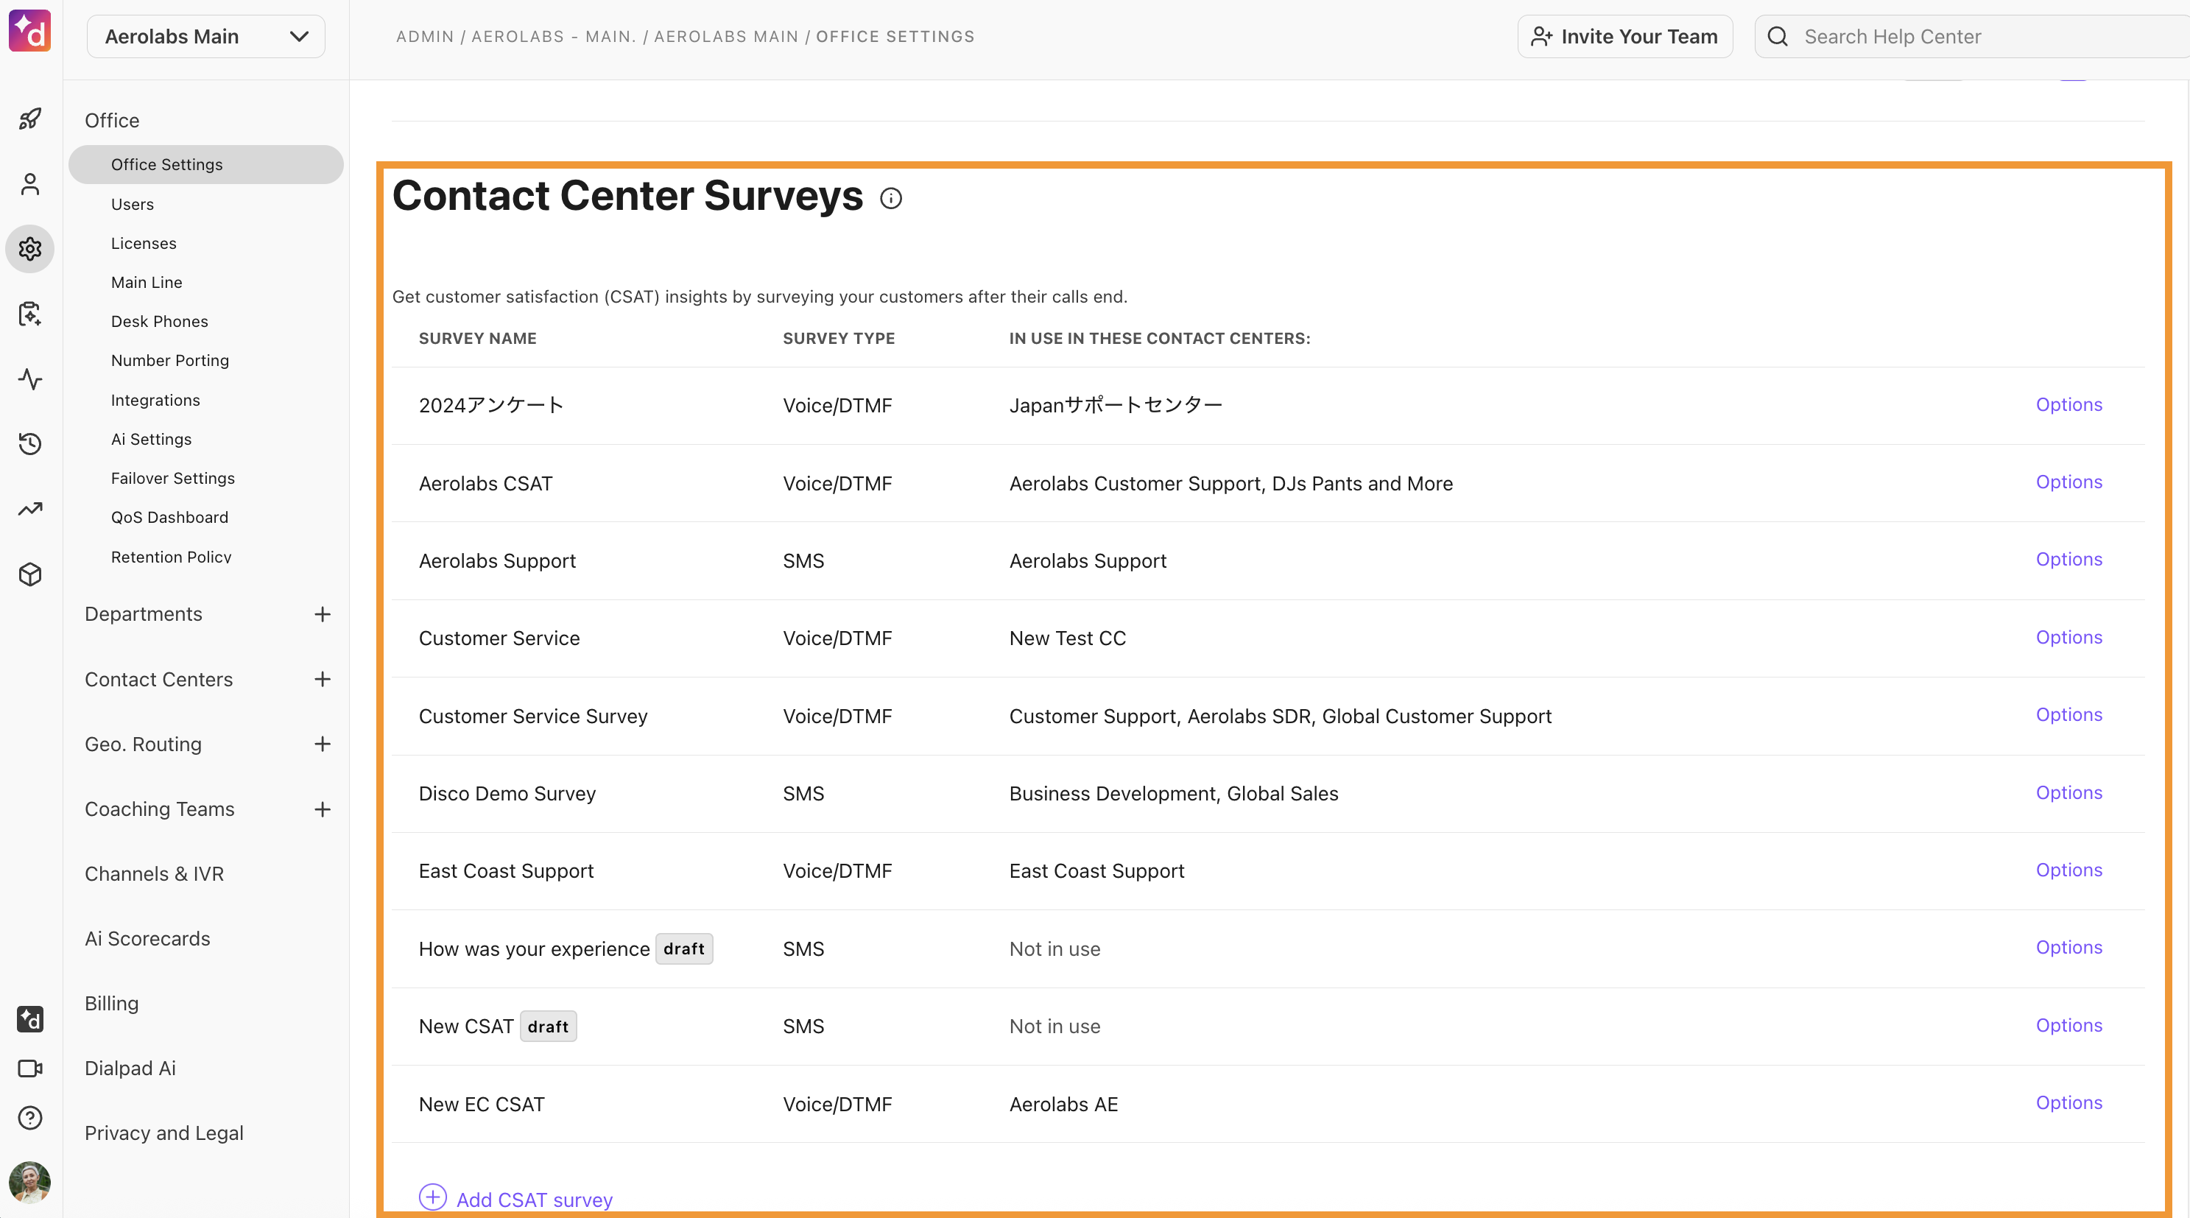Expand Contact Centers with the plus icon
This screenshot has height=1218, width=2190.
tap(323, 679)
